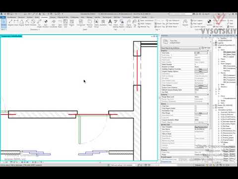238x179 pixels.
Task: Collapse the Graphics properties section
Action: 208,51
